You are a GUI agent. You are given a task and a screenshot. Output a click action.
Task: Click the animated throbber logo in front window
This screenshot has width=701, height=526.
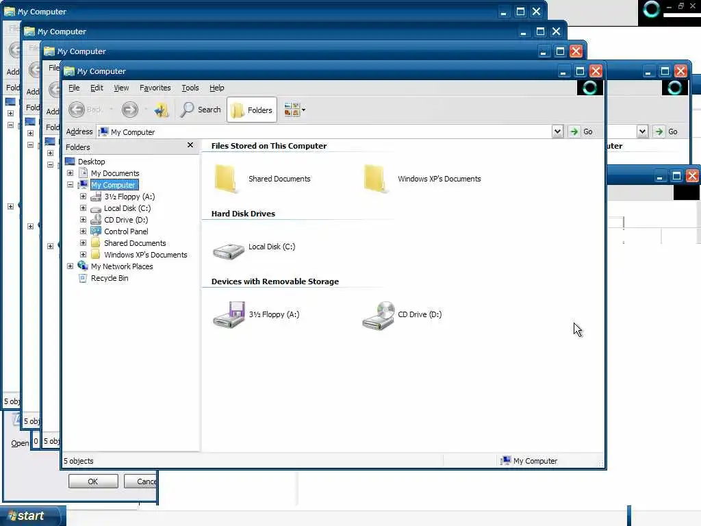click(589, 88)
